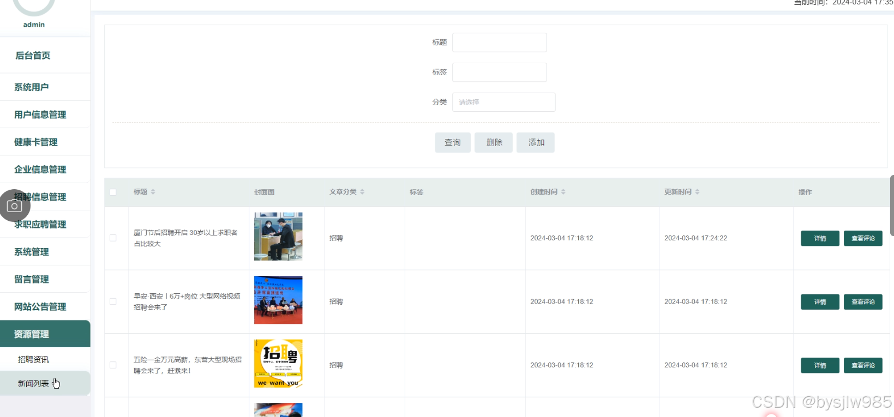Expand 健康卡管理 menu
Screen dimensions: 894x417
(45, 142)
